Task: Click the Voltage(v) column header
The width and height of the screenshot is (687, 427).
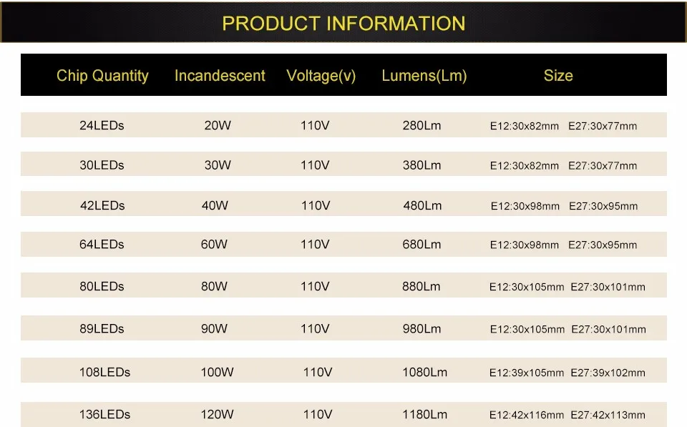Action: click(321, 76)
